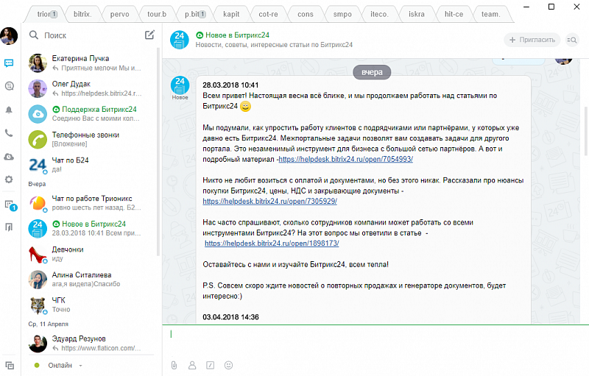Click the message pane vertical scrollbar

tap(586, 131)
